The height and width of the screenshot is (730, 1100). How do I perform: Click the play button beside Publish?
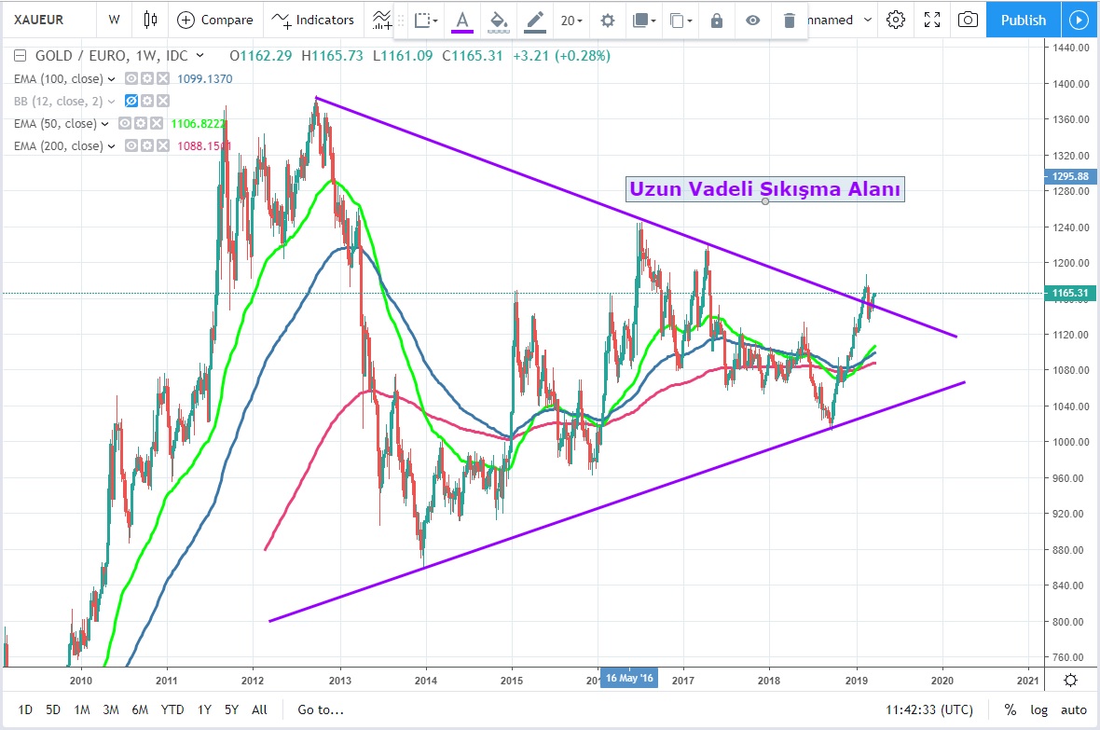1079,20
